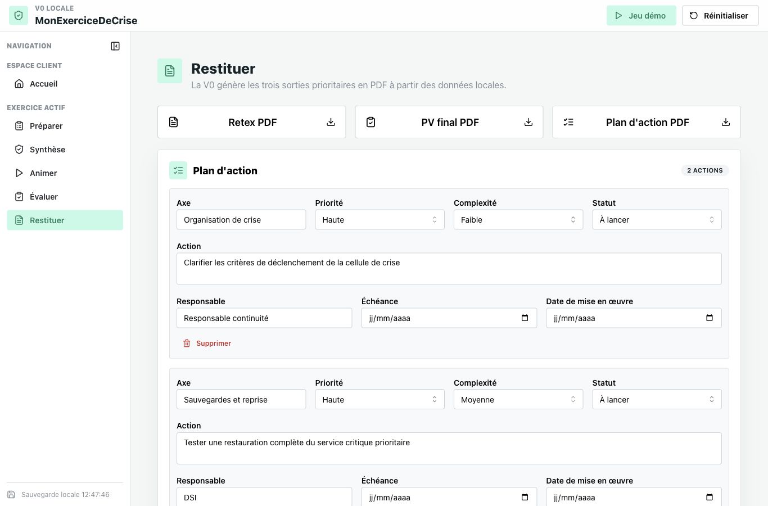Click the Action text 'Tester une restauration complète'
768x506 pixels.
pyautogui.click(x=449, y=448)
